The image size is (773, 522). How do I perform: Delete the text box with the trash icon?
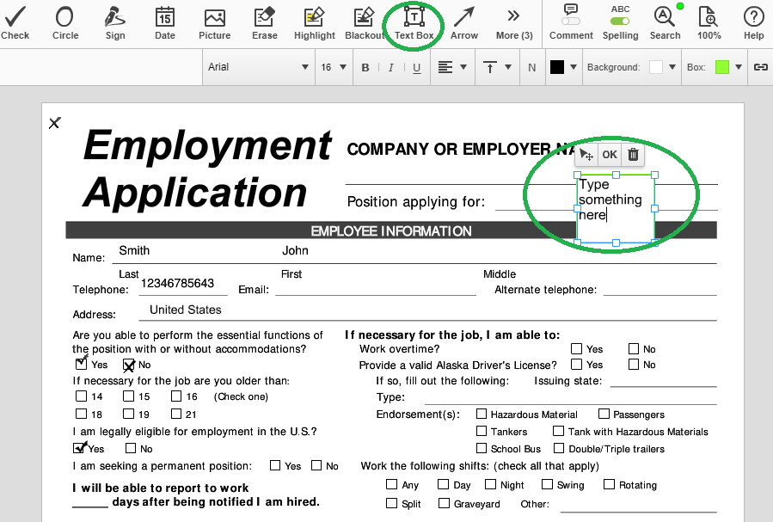633,155
